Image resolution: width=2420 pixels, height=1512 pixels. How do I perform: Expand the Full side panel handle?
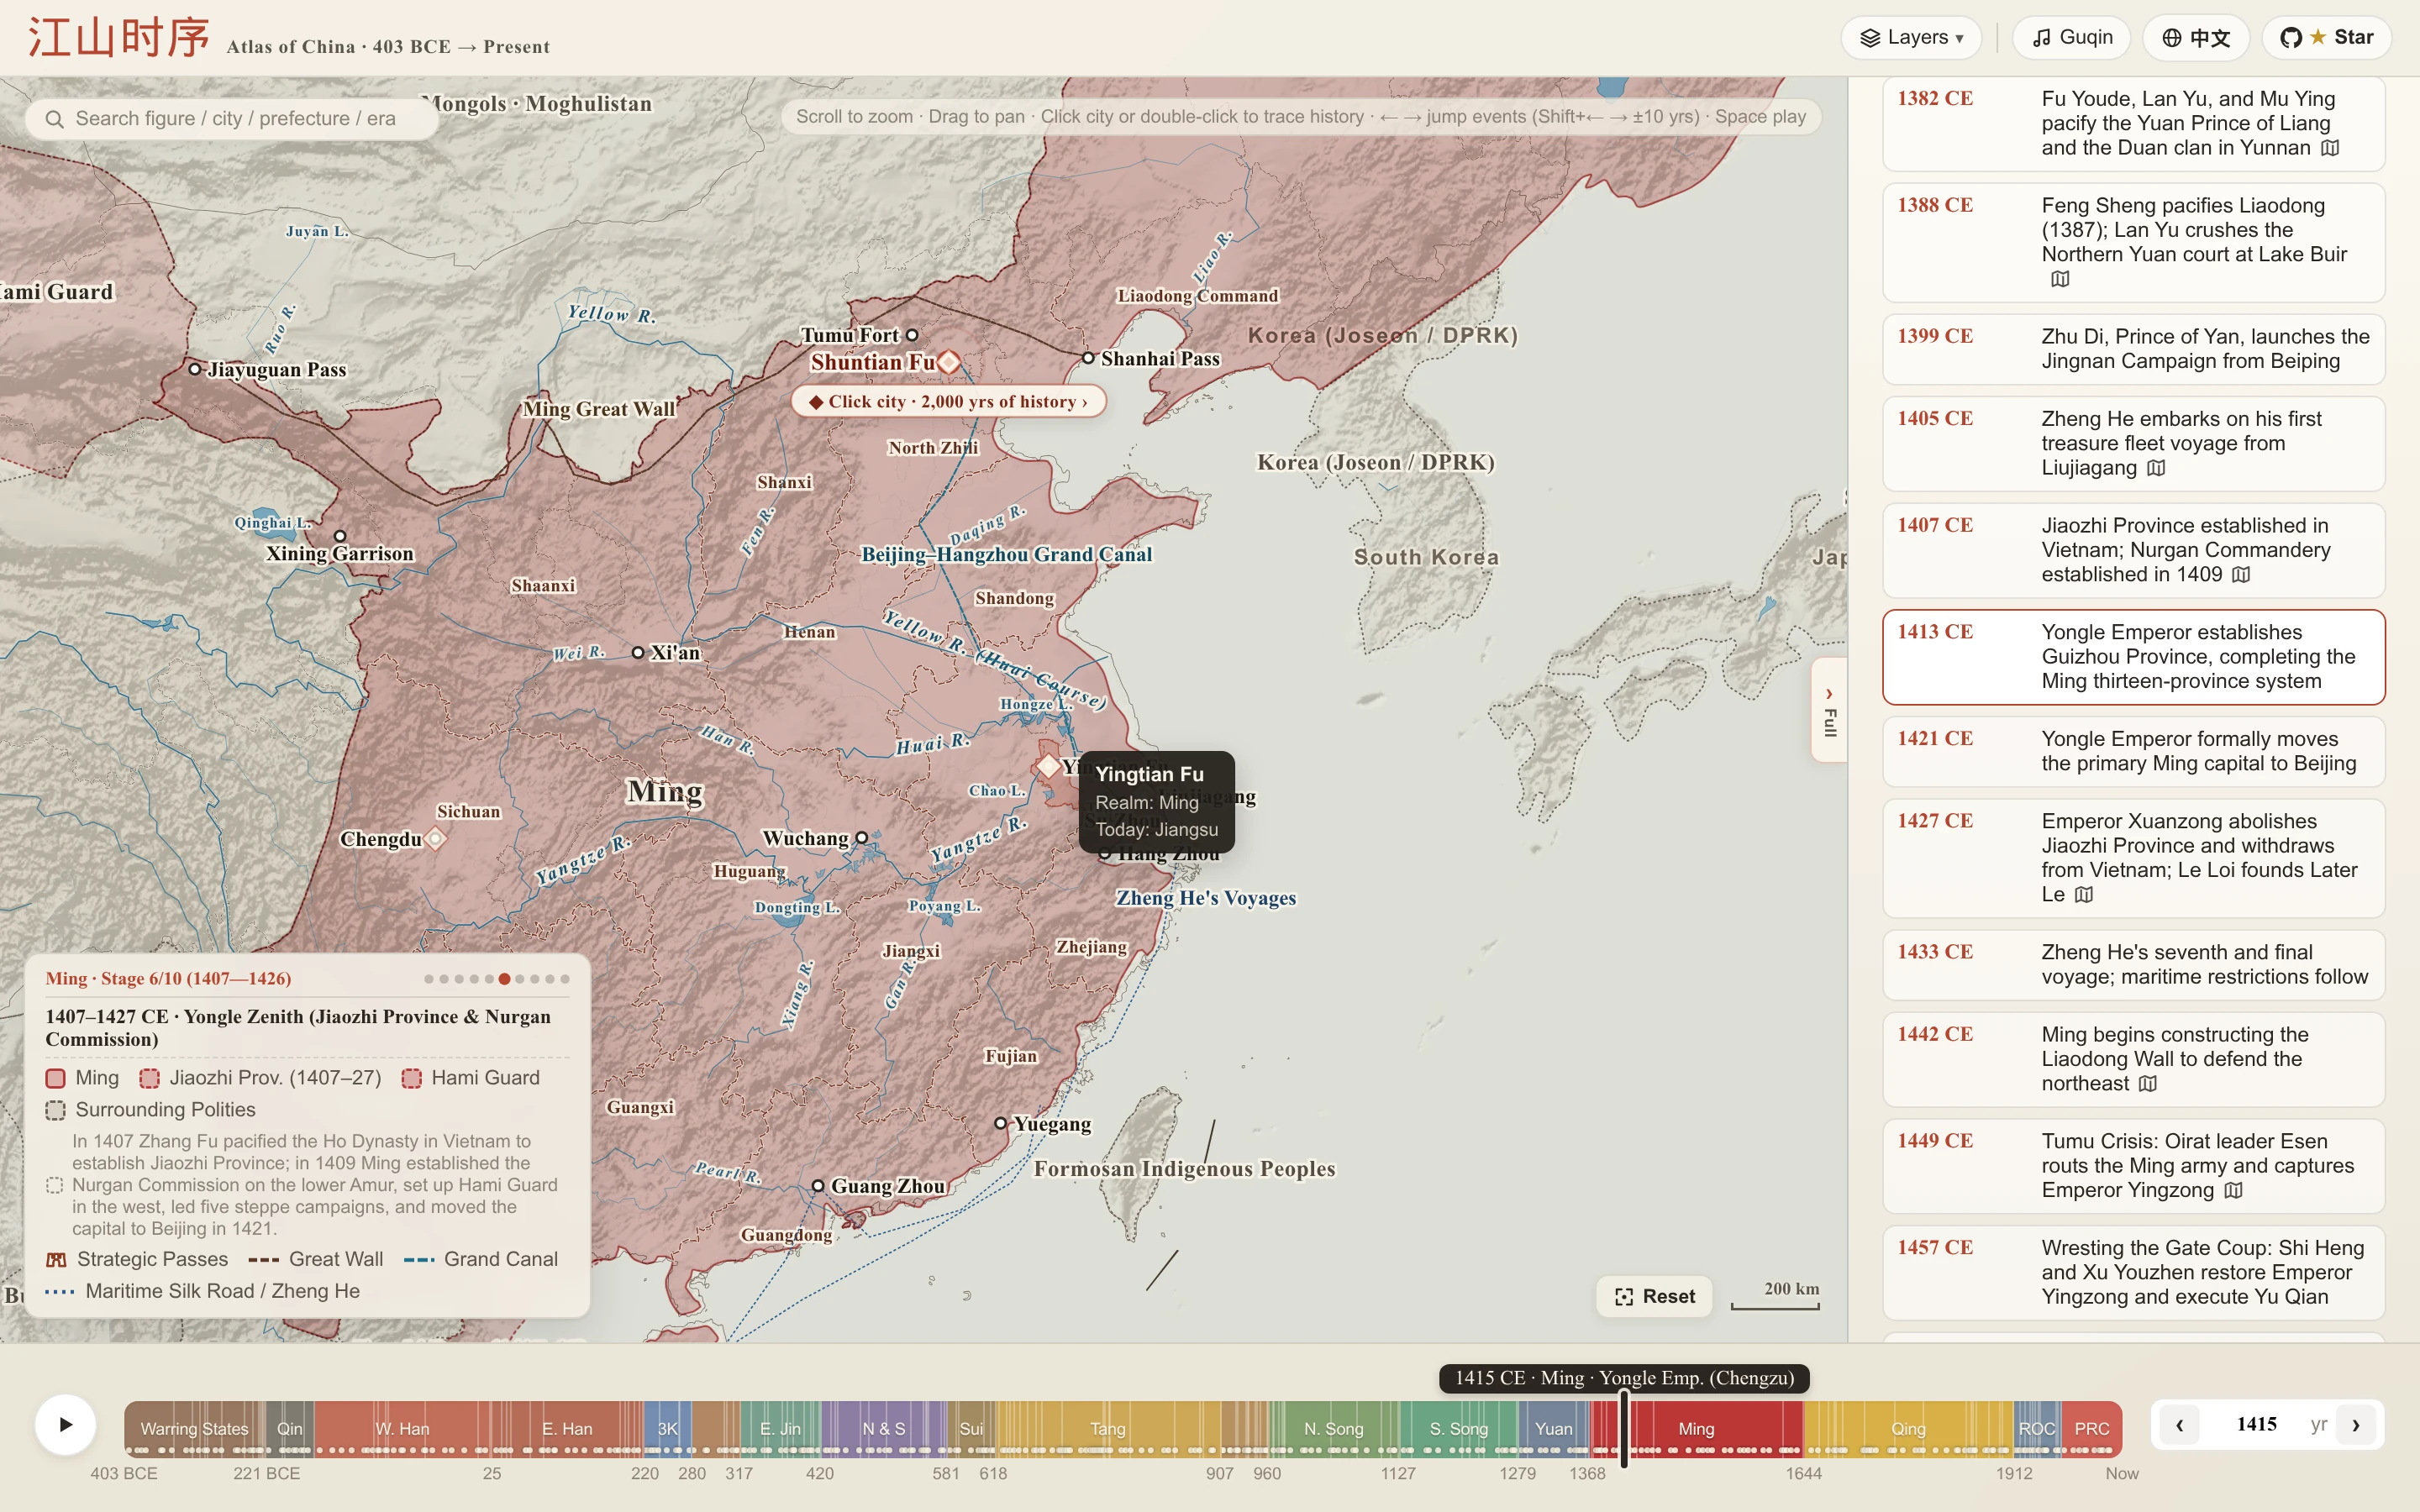coord(1829,710)
